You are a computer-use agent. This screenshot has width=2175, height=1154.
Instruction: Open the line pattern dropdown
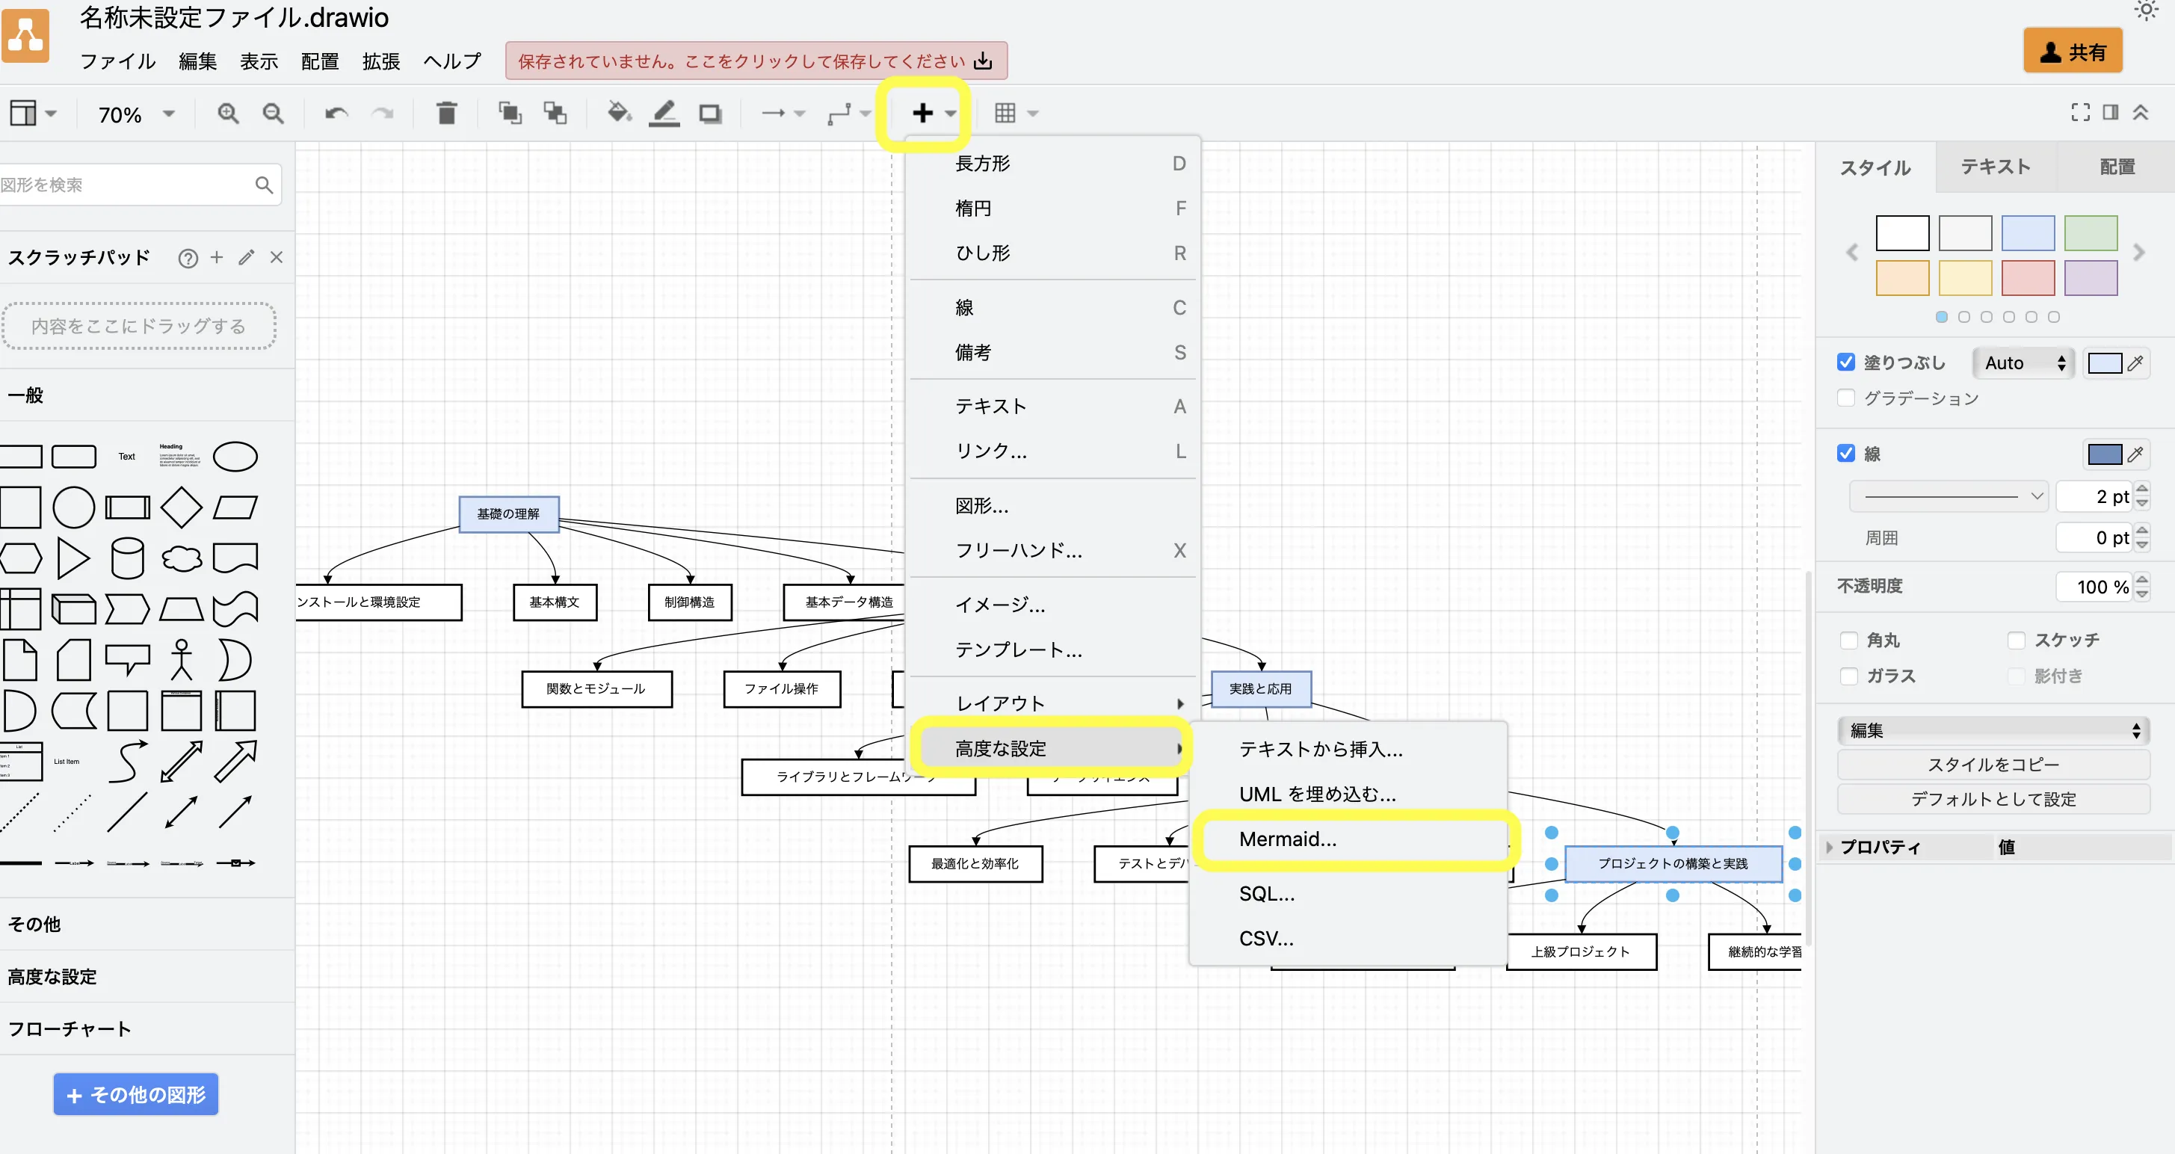[x=1949, y=496]
